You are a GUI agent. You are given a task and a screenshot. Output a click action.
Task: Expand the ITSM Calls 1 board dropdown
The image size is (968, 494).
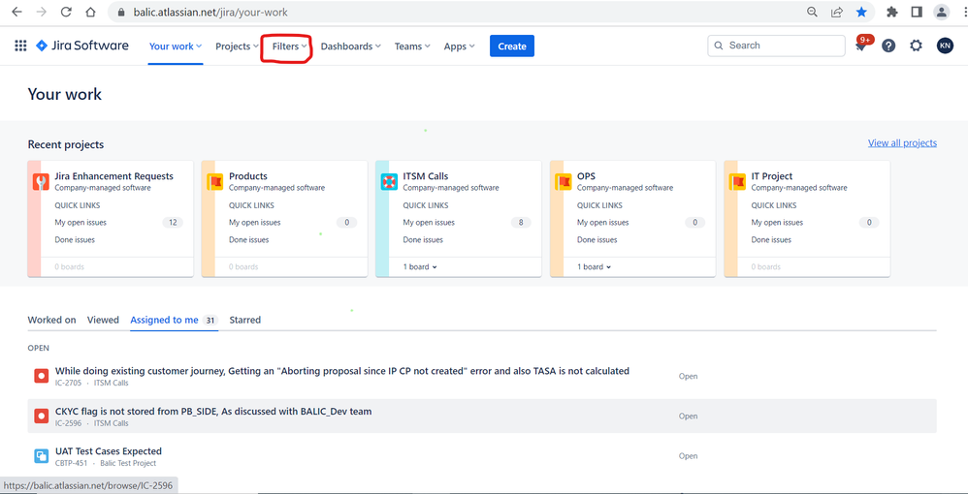[x=420, y=267]
